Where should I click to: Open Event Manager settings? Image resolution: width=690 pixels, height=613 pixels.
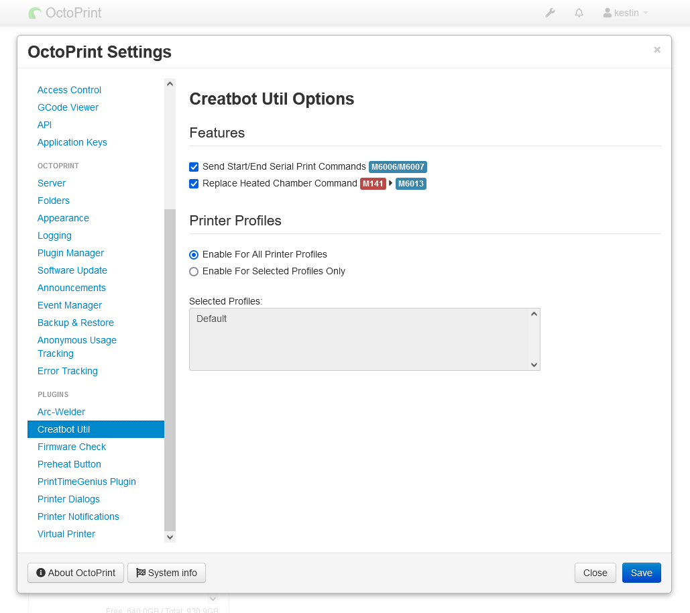point(70,305)
